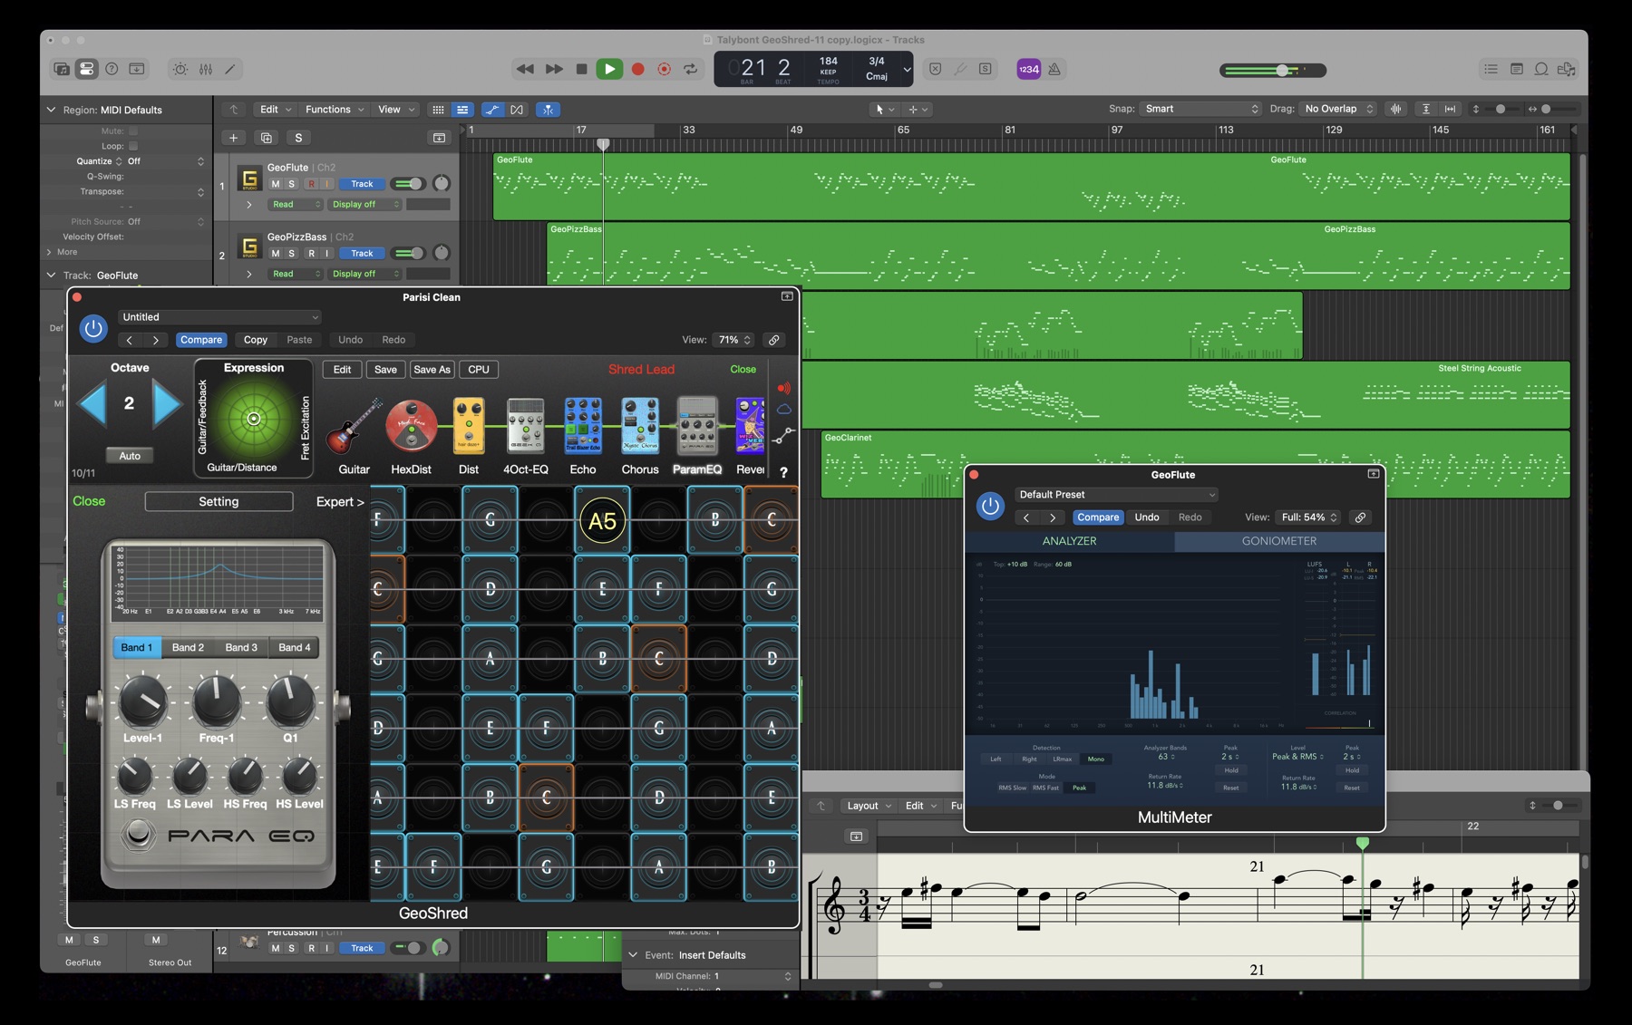Click the Play button in the transport bar
Image resolution: width=1632 pixels, height=1025 pixels.
click(609, 69)
